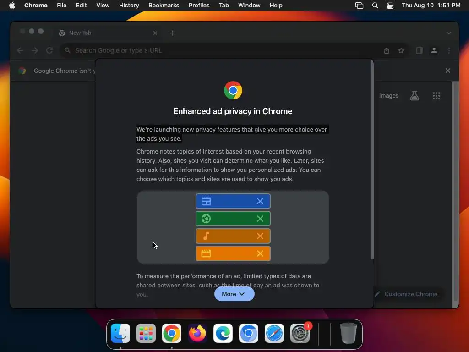Click the Stage Manager icon in menu bar
469x352 pixels.
tap(359, 5)
